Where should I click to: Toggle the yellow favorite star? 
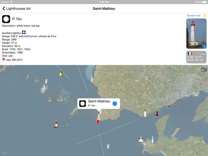[205, 16]
